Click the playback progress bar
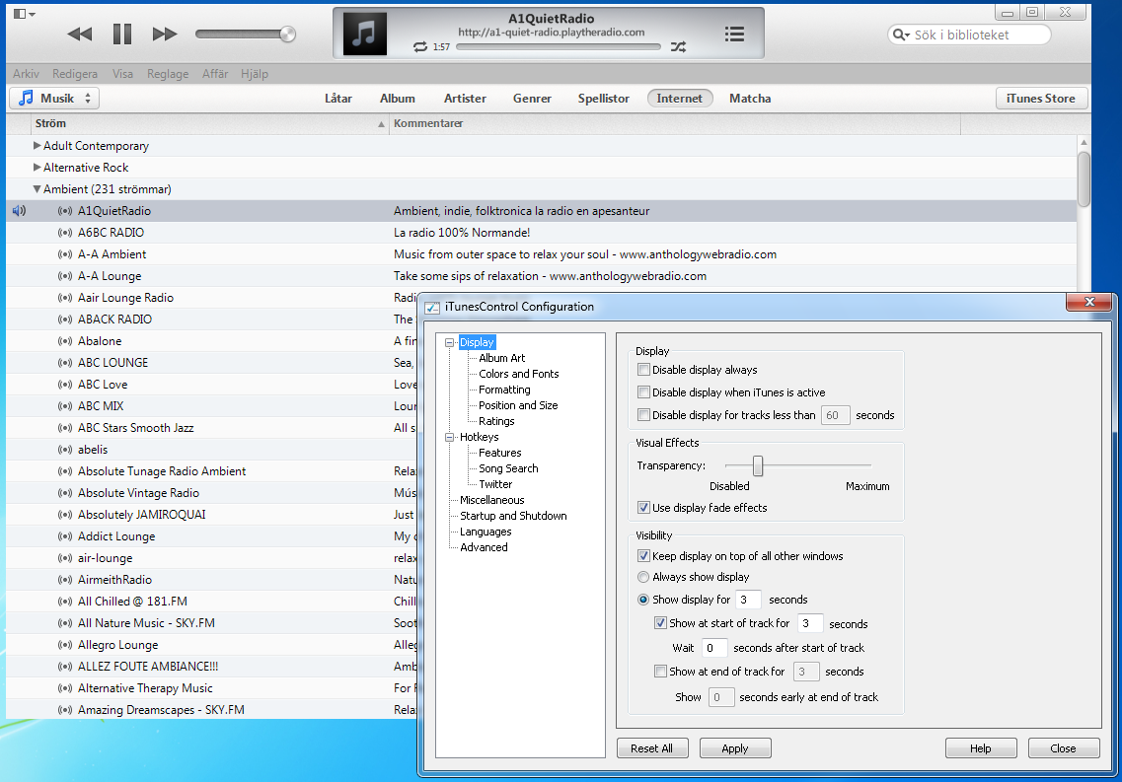1122x782 pixels. click(559, 47)
